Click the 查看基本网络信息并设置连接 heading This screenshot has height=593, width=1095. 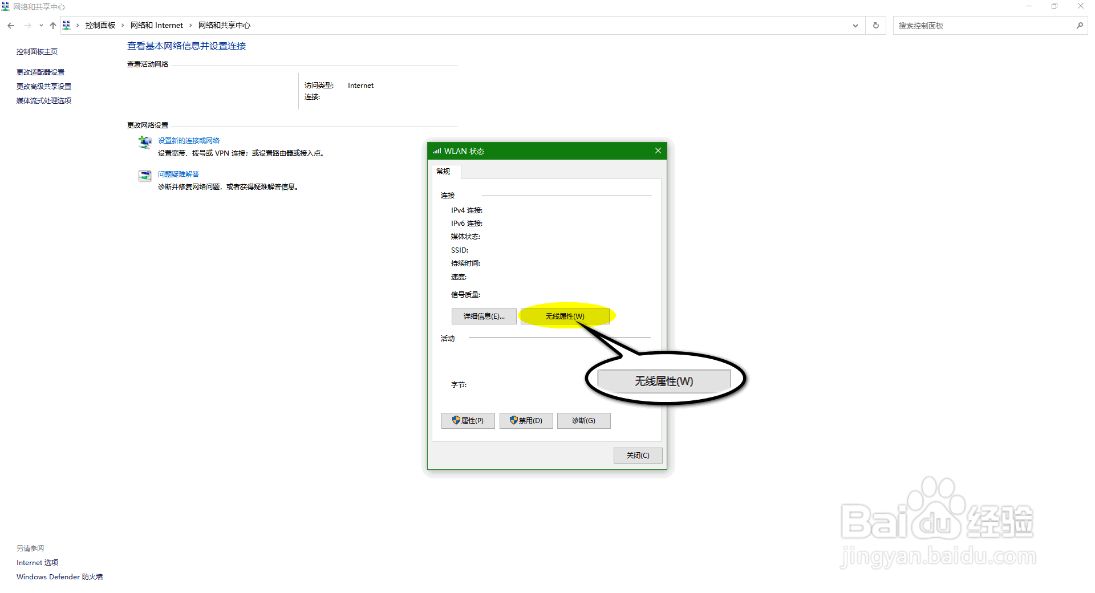pyautogui.click(x=186, y=46)
